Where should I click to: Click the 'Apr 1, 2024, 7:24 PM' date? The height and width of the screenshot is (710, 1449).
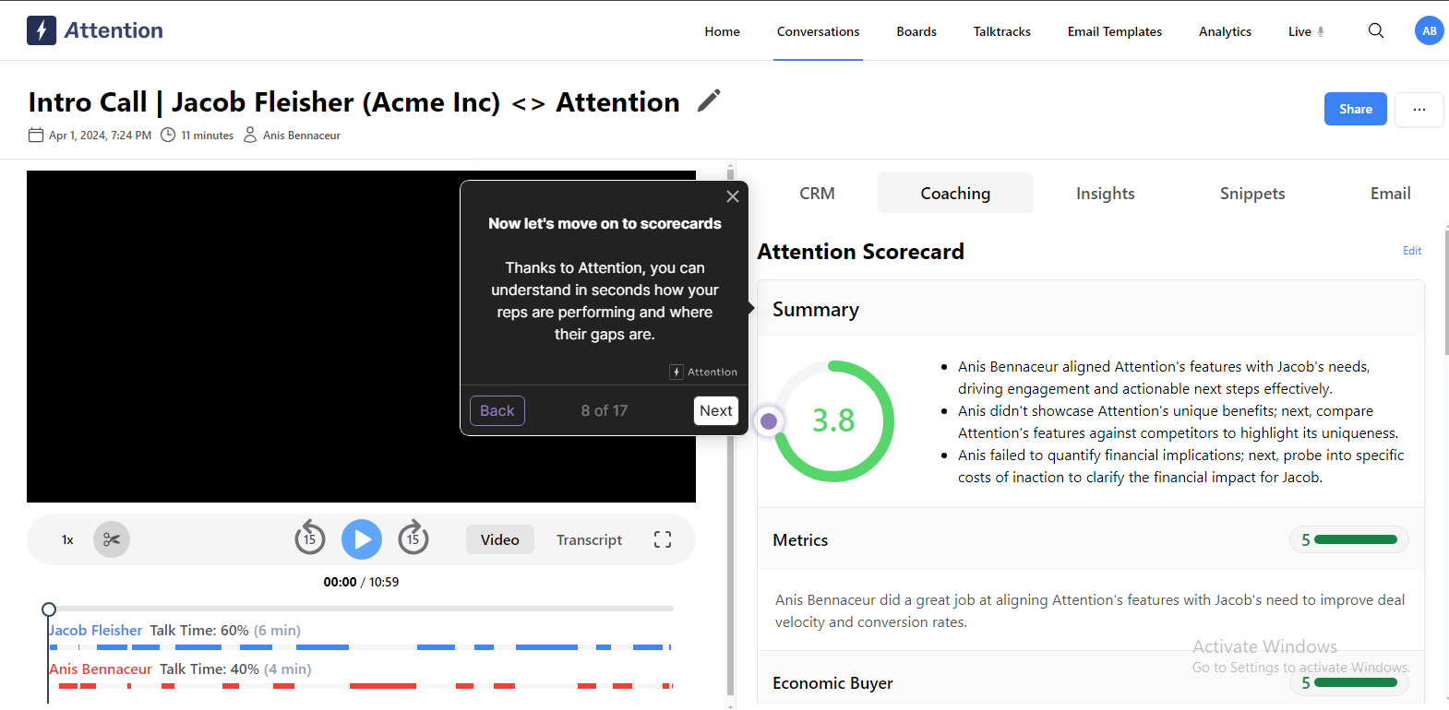click(x=100, y=136)
